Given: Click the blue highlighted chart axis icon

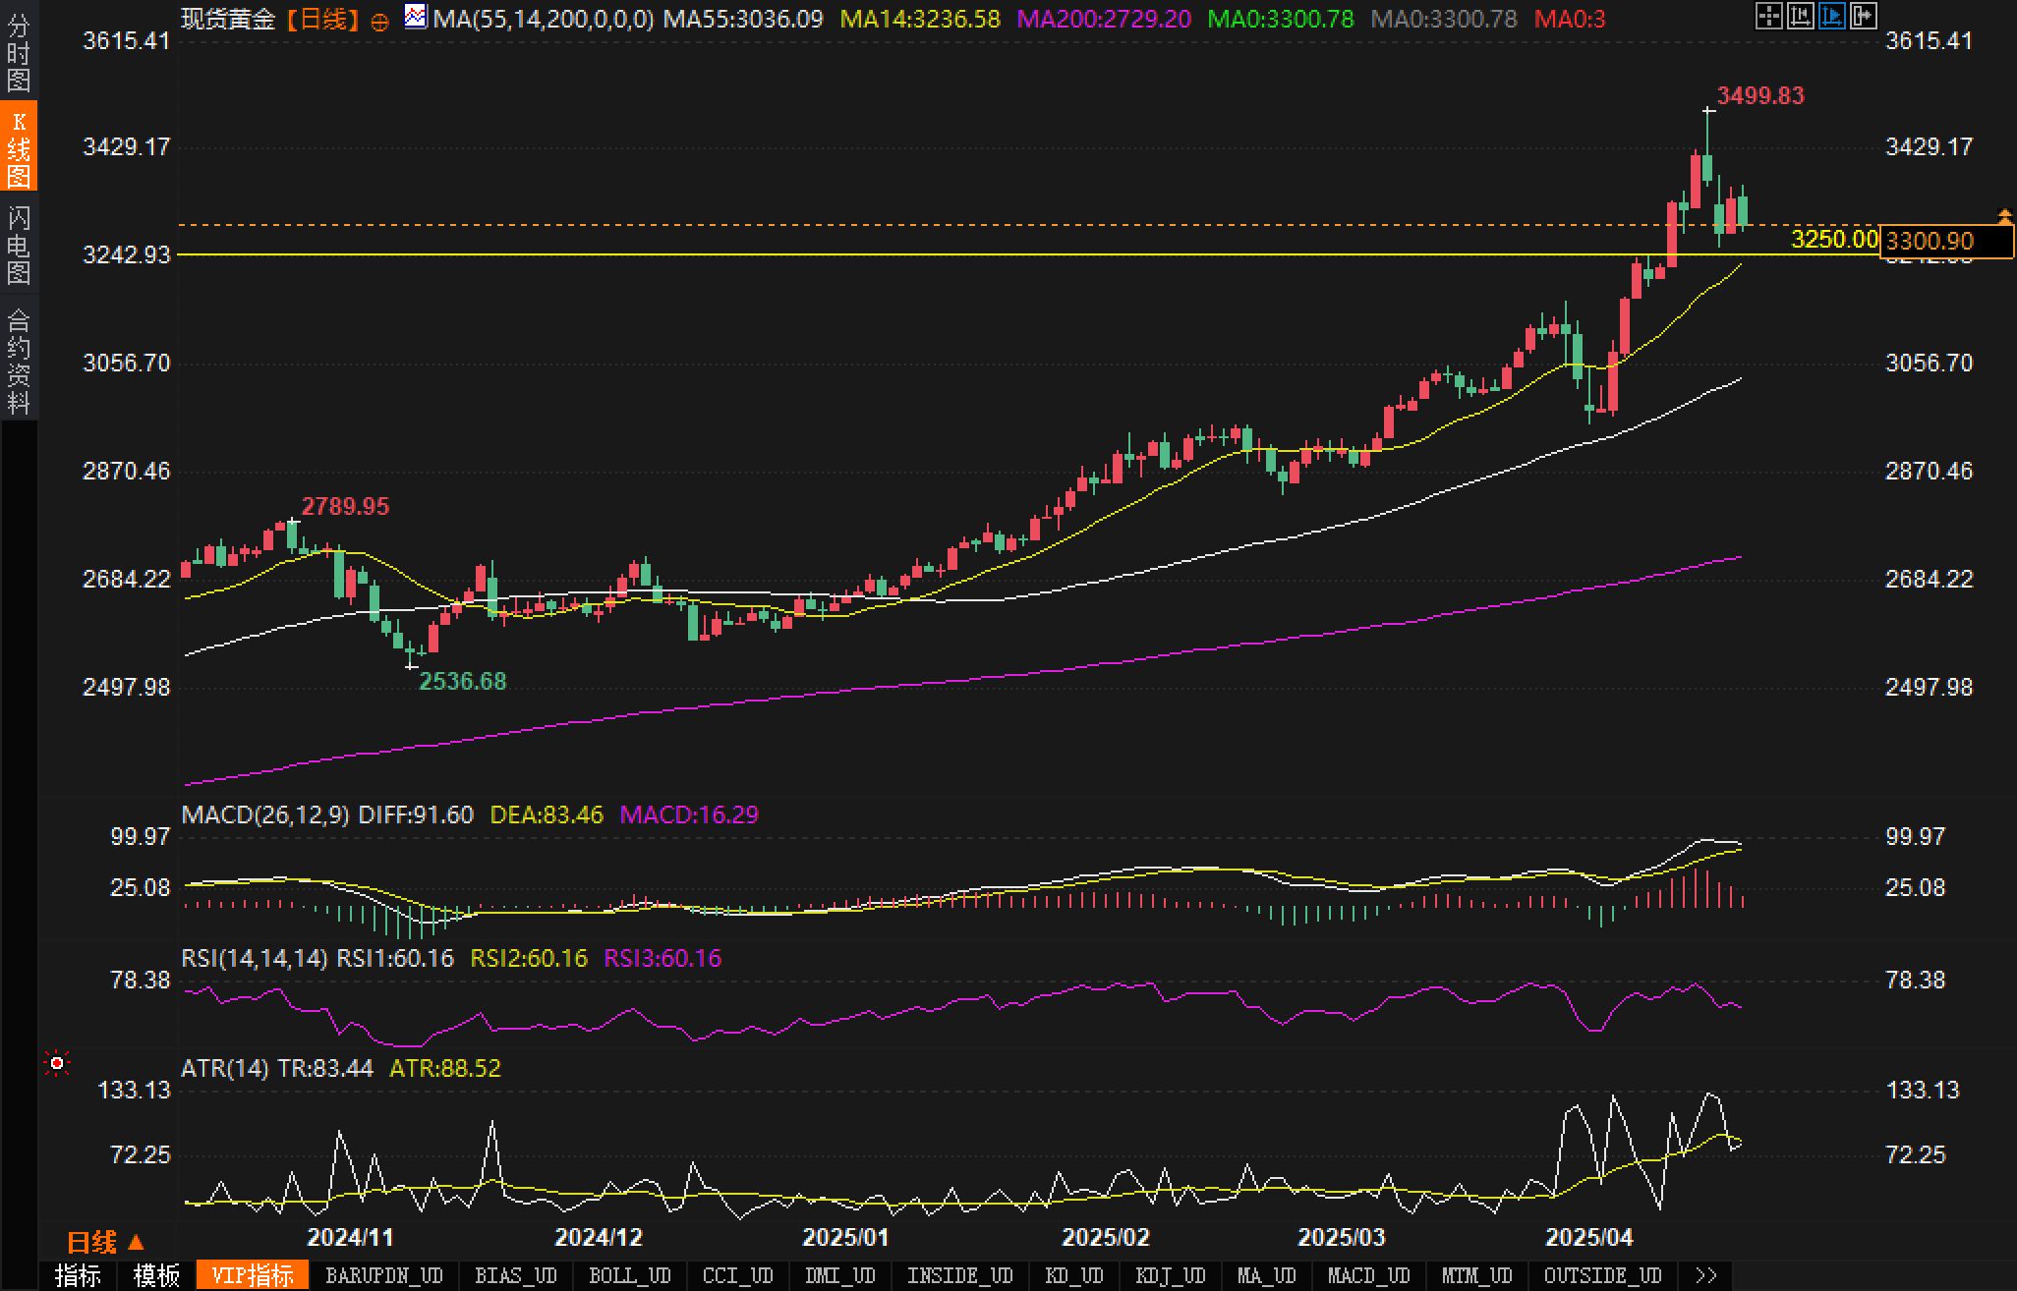Looking at the screenshot, I should 1831,16.
